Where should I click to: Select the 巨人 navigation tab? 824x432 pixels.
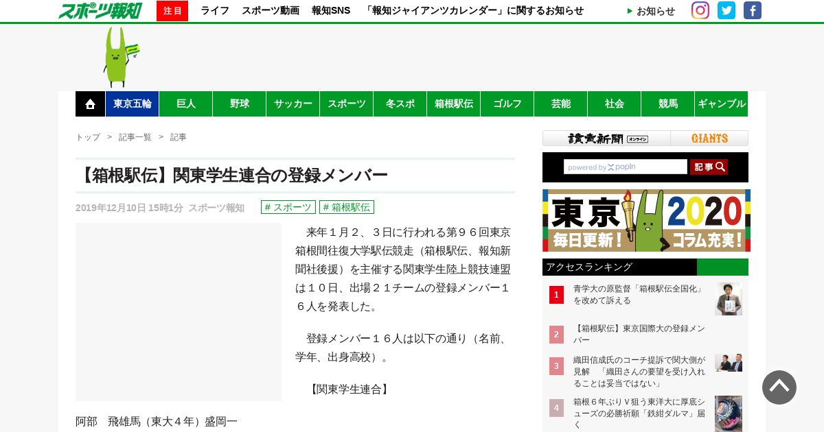click(x=186, y=104)
